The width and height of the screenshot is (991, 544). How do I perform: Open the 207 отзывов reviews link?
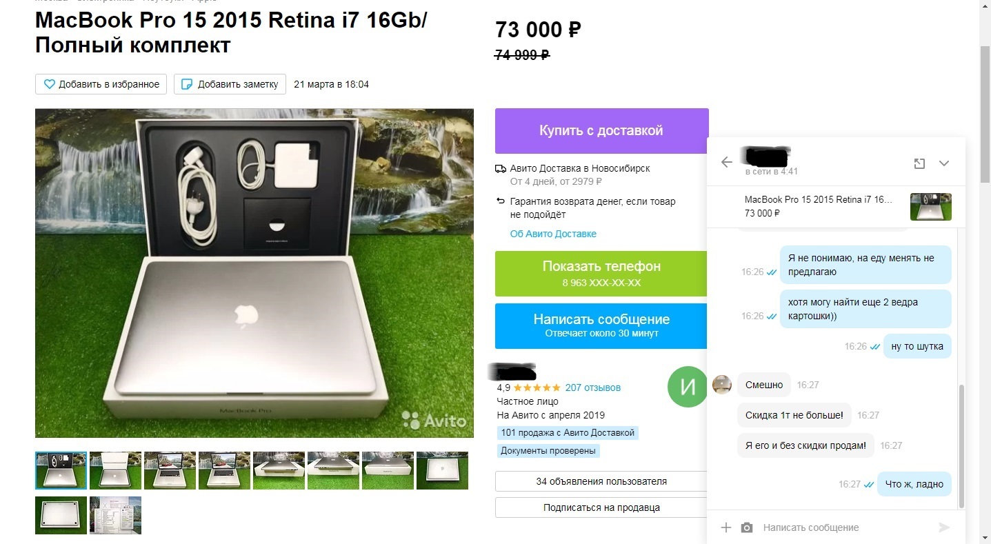tap(593, 387)
